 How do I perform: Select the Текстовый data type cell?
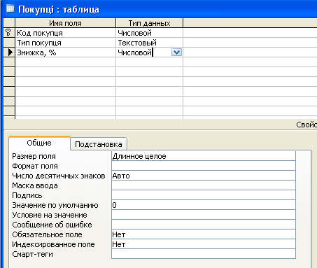point(149,43)
